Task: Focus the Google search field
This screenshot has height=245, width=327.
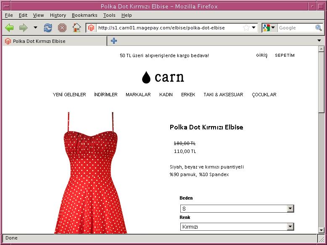Action: click(296, 28)
